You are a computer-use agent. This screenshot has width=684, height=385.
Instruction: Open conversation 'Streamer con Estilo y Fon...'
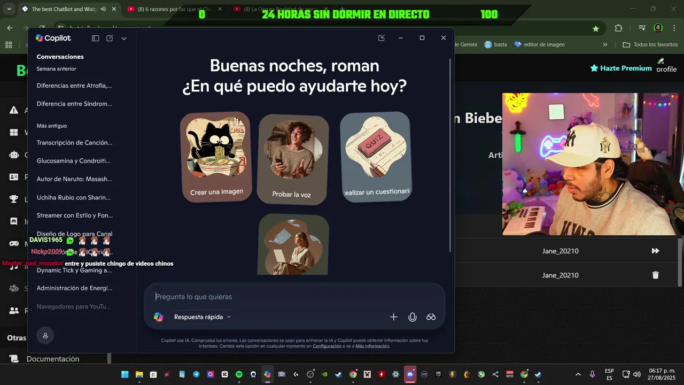[74, 215]
